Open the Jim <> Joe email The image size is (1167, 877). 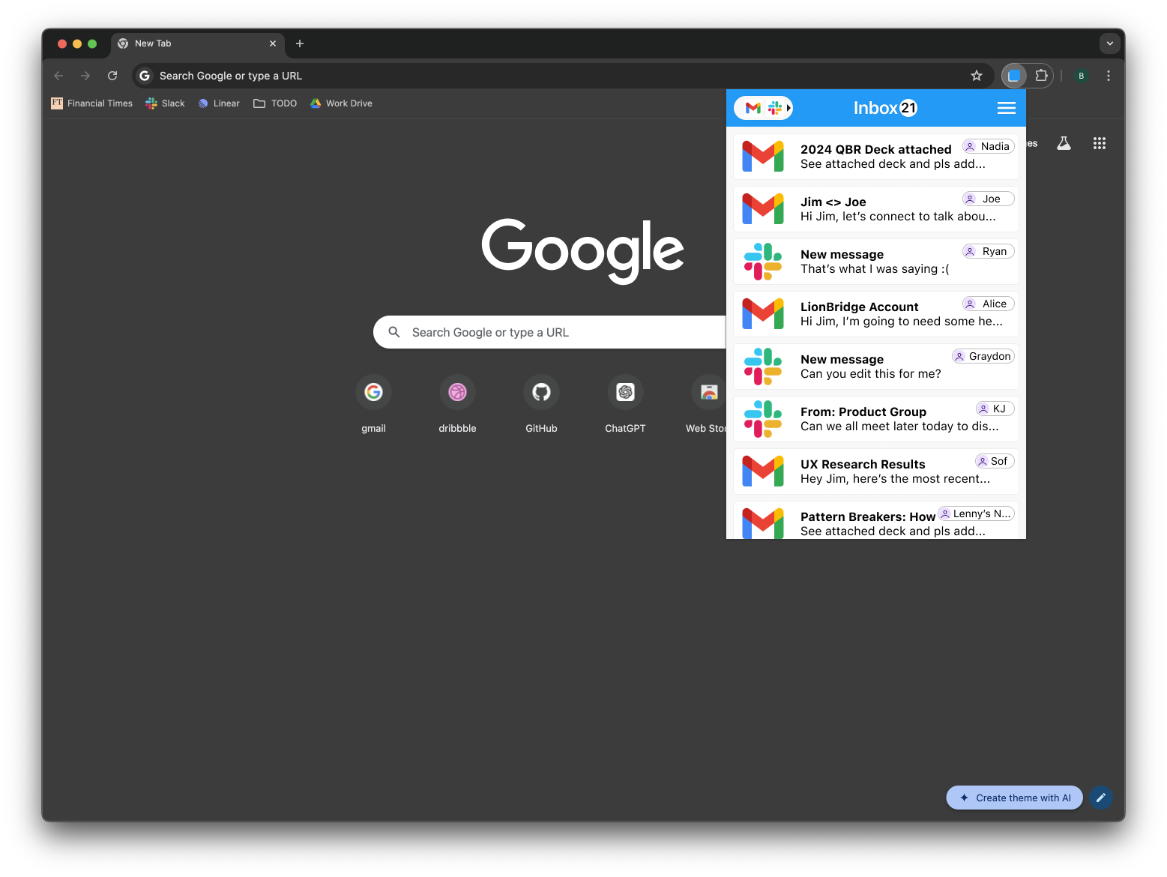pyautogui.click(x=876, y=209)
